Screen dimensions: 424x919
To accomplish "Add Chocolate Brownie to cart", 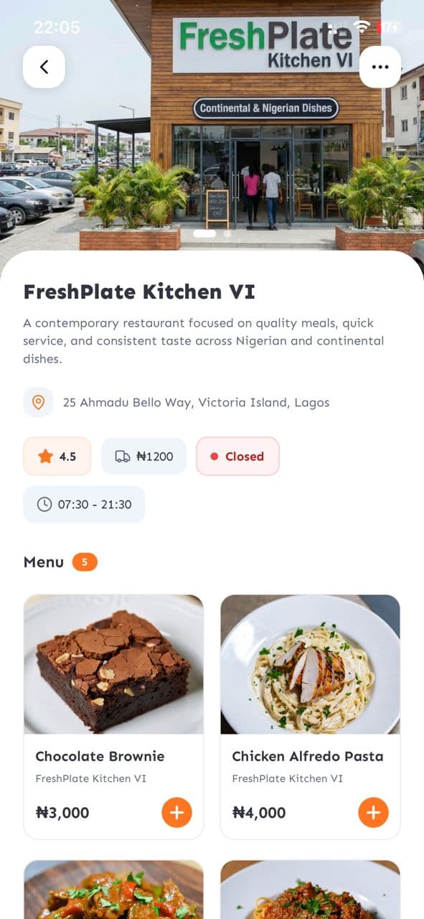I will click(176, 813).
